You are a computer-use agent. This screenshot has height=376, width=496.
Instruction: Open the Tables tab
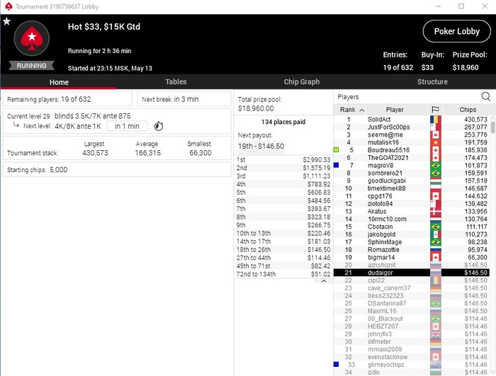176,82
